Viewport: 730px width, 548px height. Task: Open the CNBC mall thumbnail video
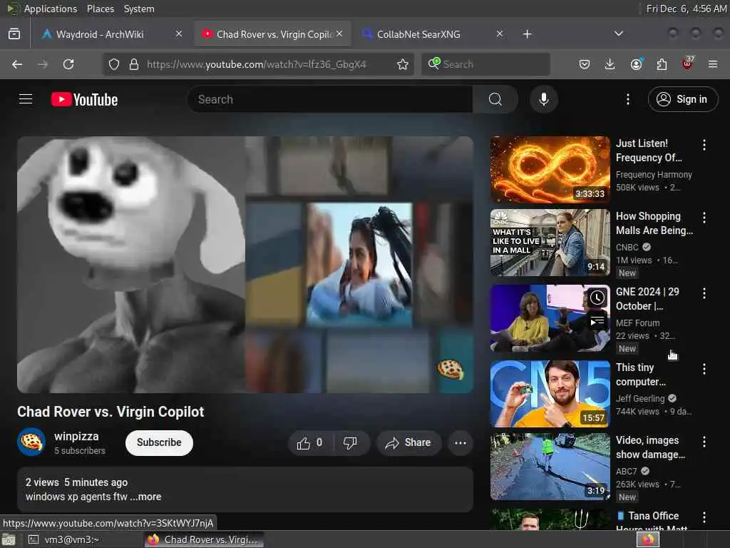pyautogui.click(x=550, y=243)
